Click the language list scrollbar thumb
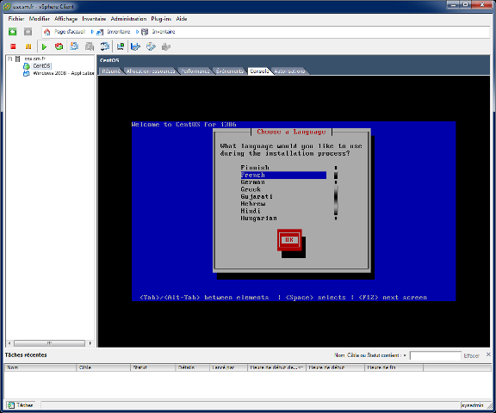Viewport: 496px width, 413px height. 336,175
